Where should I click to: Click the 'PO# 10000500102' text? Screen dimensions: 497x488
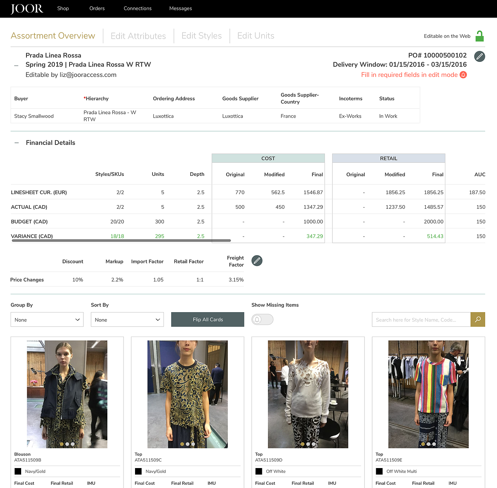click(437, 55)
